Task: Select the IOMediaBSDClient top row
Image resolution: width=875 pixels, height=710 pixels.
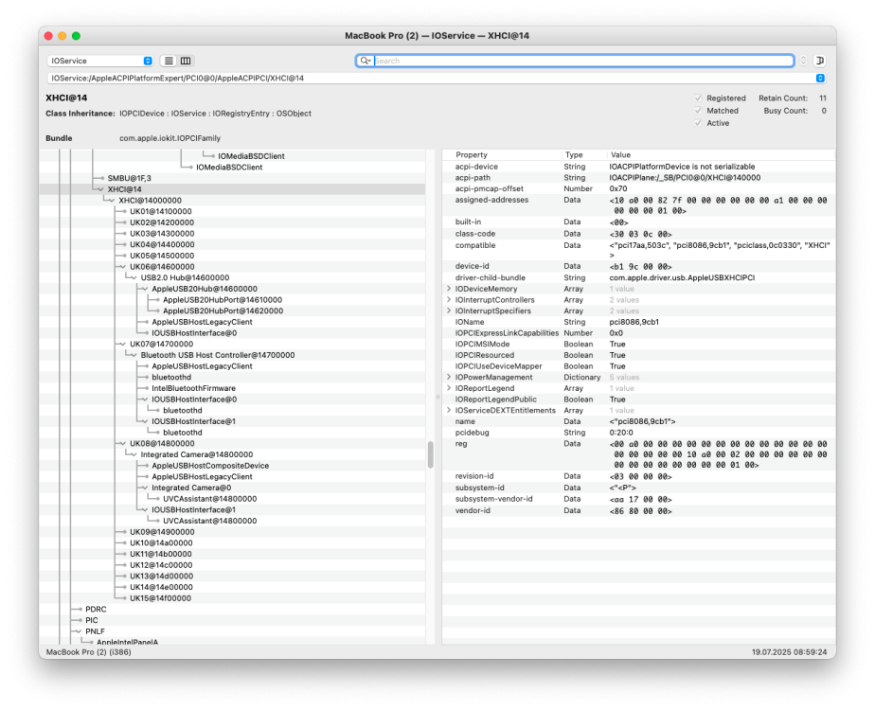Action: point(251,156)
